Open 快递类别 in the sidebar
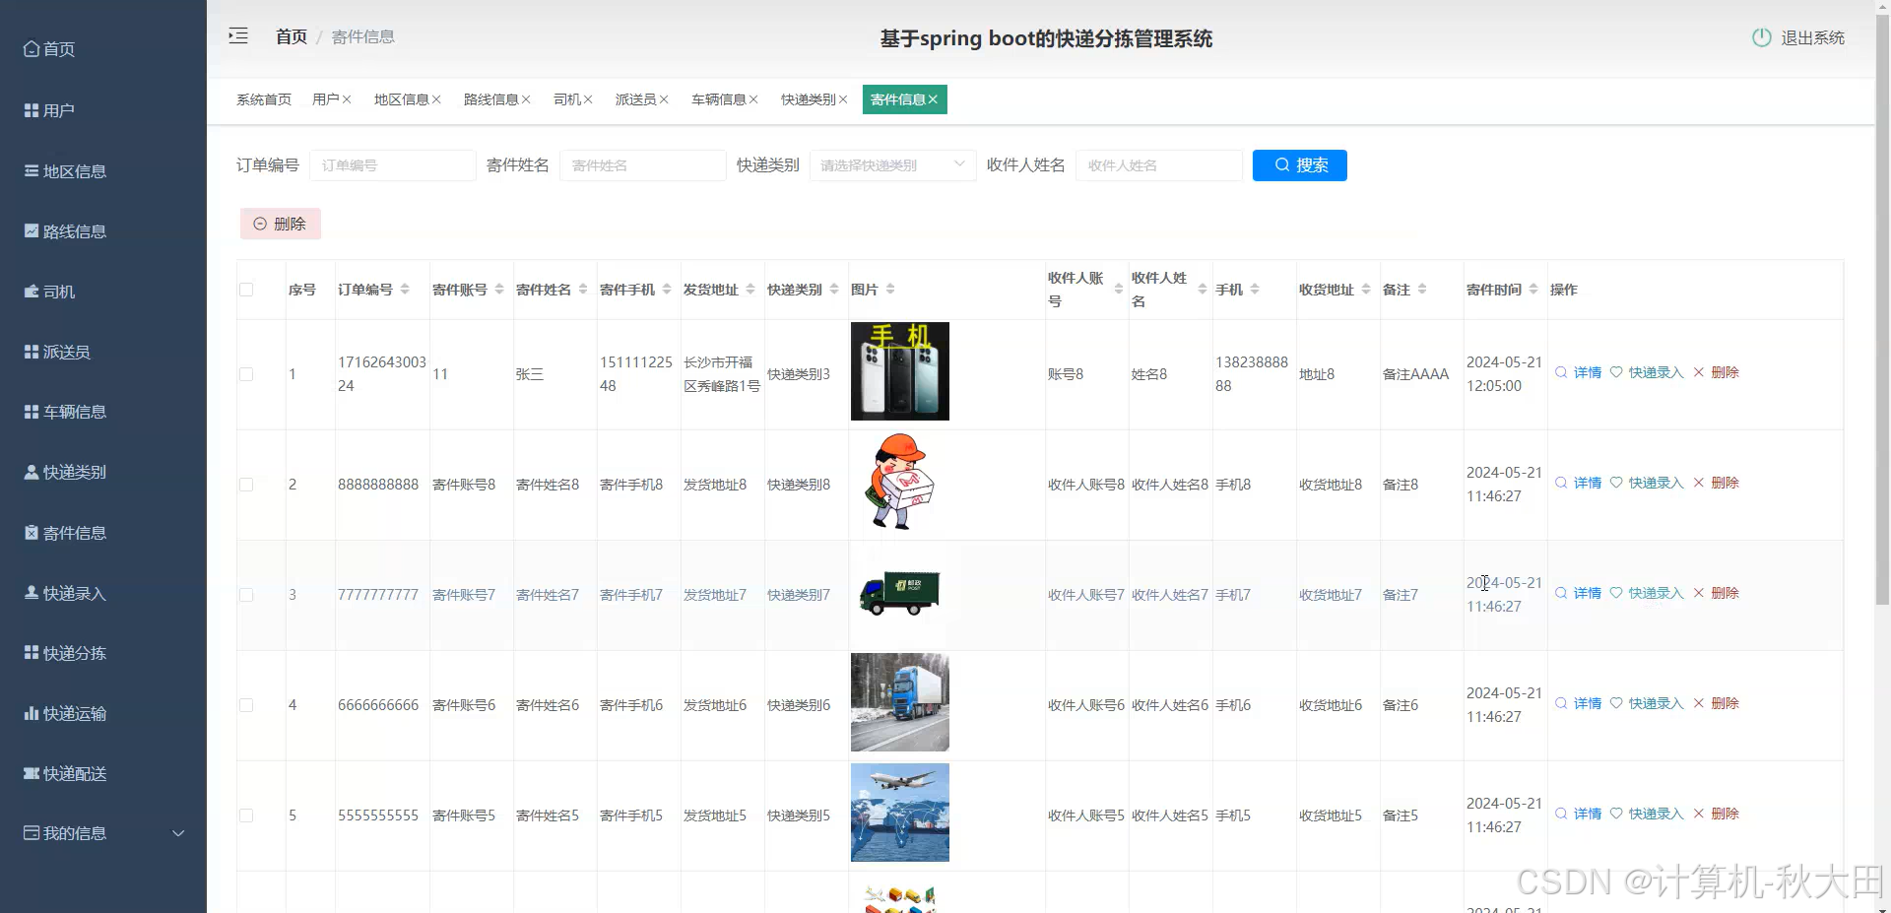Image resolution: width=1891 pixels, height=913 pixels. click(65, 472)
